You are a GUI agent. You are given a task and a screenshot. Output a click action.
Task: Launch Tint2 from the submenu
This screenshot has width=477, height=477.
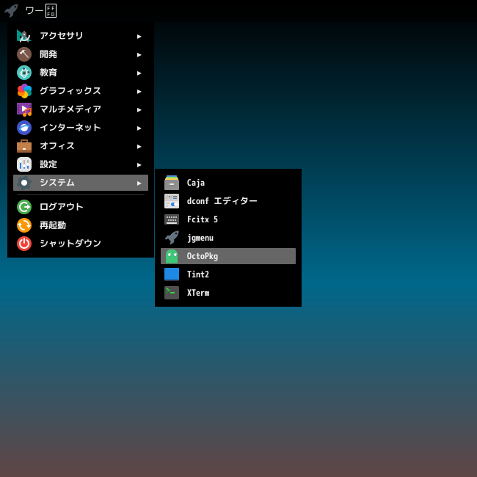click(x=228, y=274)
